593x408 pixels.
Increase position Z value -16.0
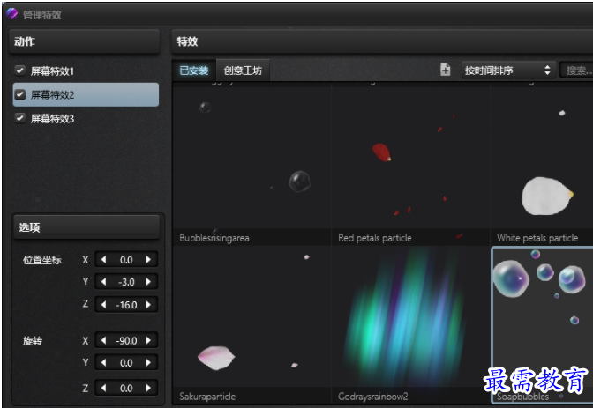148,305
